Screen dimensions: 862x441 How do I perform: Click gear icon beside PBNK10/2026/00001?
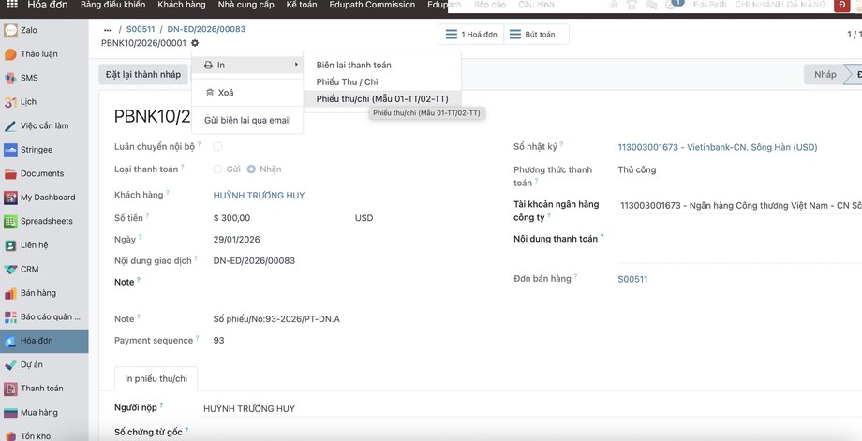pos(195,43)
